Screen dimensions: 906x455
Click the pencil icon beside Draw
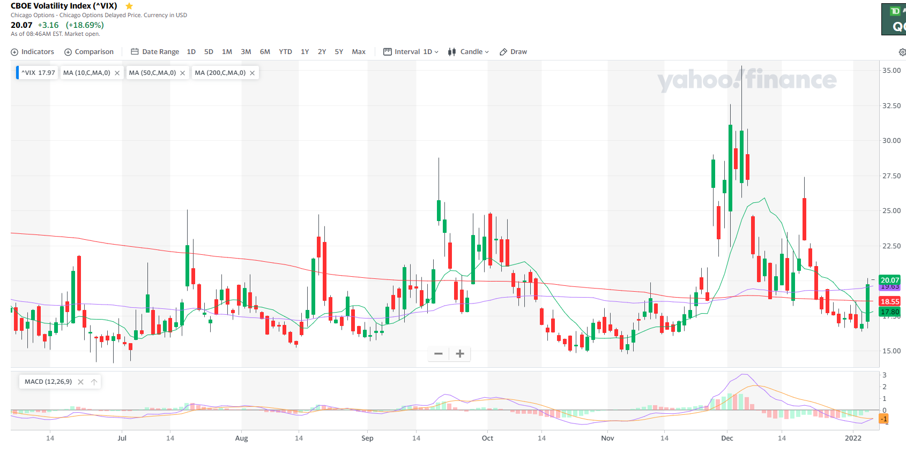[503, 52]
